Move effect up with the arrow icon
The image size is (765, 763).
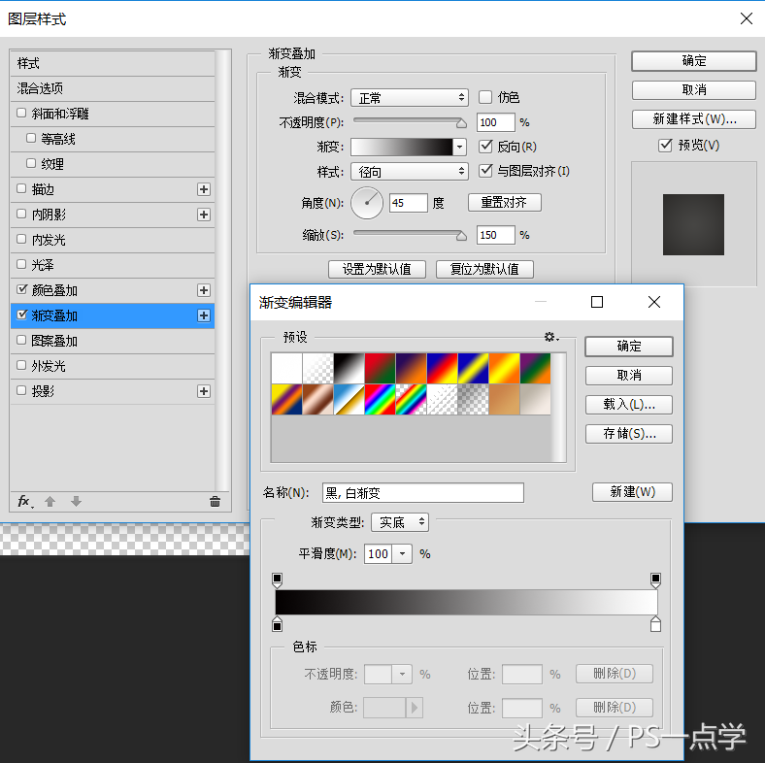coord(50,501)
